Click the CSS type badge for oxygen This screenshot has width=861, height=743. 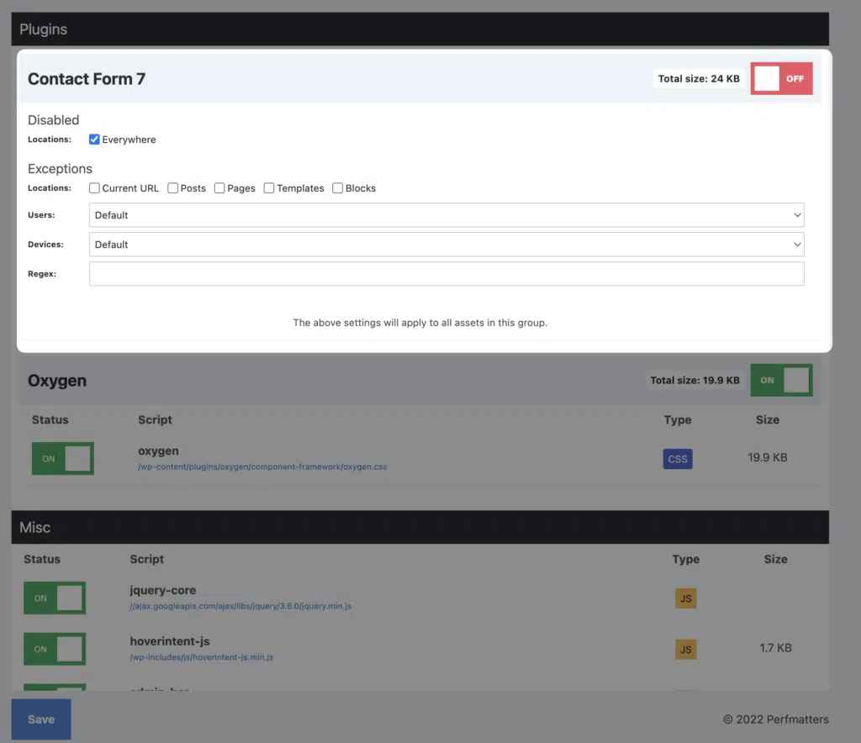[678, 459]
